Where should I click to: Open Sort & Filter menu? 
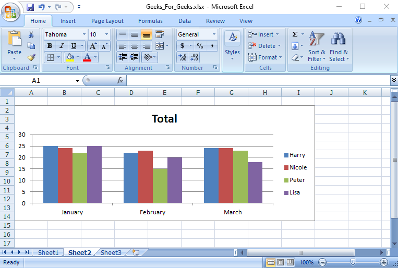tap(317, 46)
